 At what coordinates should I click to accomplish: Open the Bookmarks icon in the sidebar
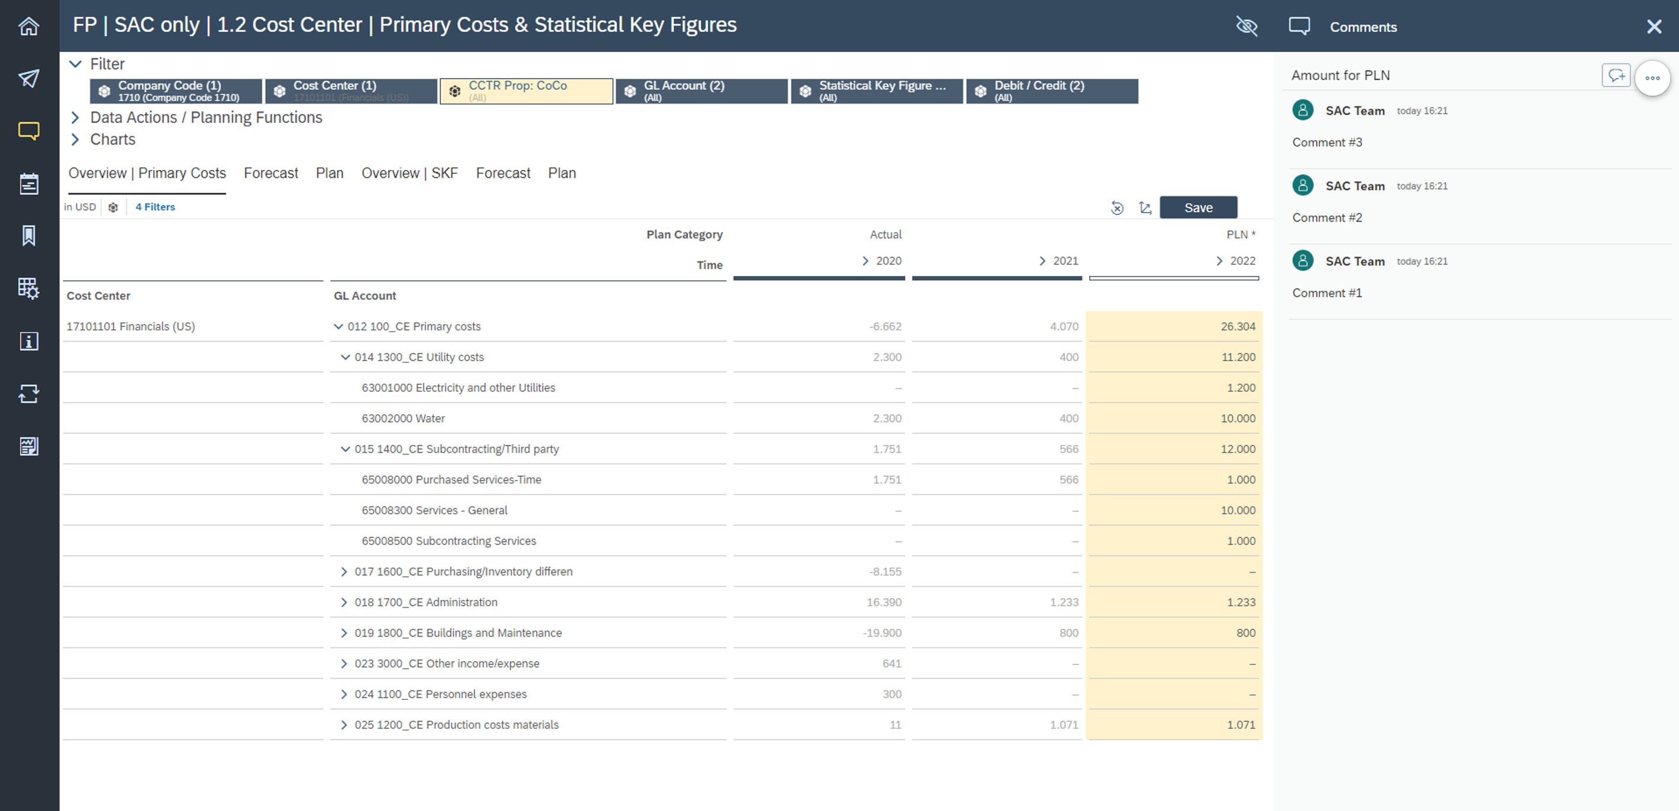pos(28,236)
